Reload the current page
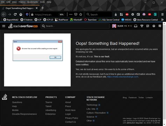This screenshot has height=126, width=166. tap(15, 14)
